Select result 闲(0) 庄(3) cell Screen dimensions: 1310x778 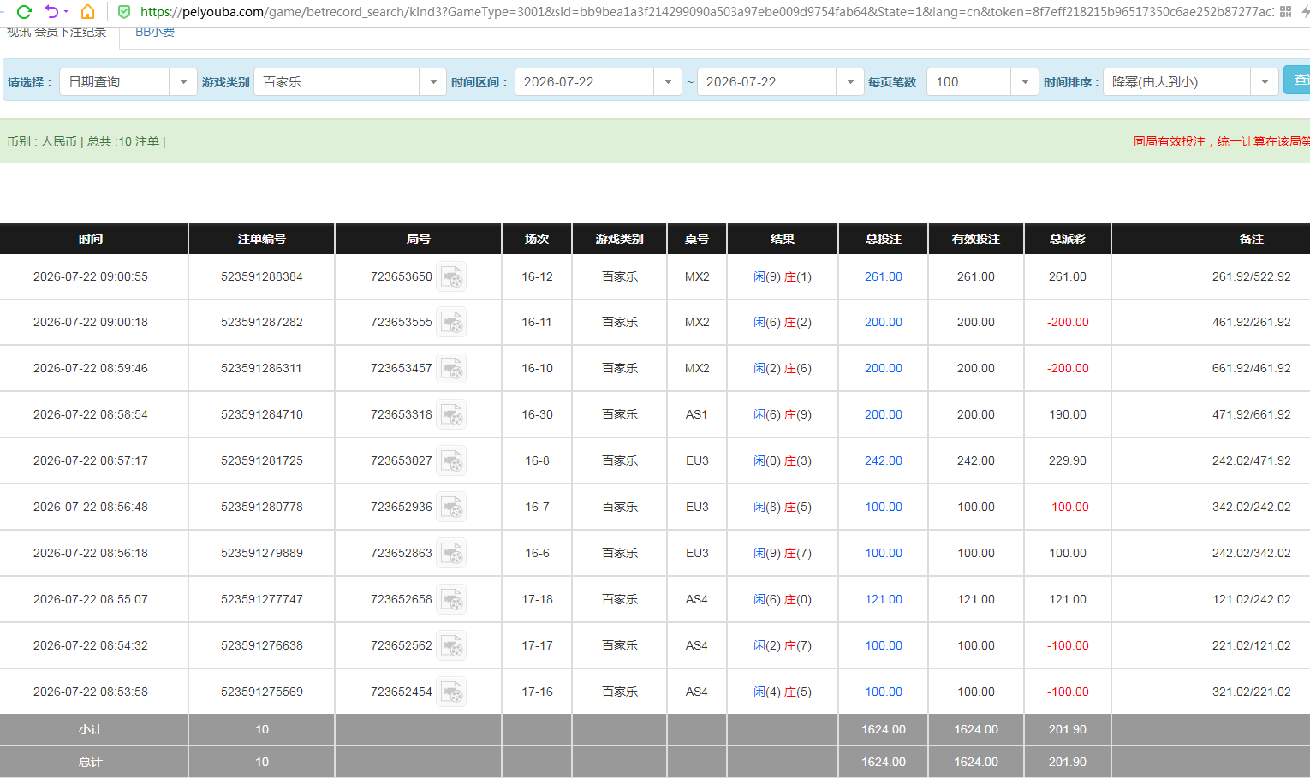pyautogui.click(x=783, y=461)
